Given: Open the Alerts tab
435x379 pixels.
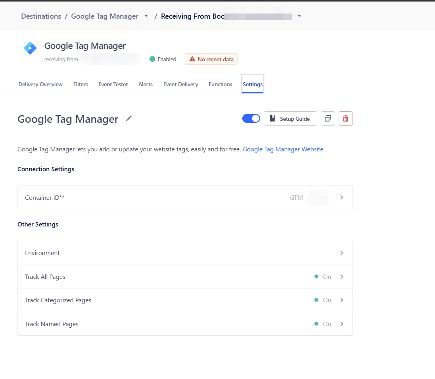Looking at the screenshot, I should click(146, 84).
